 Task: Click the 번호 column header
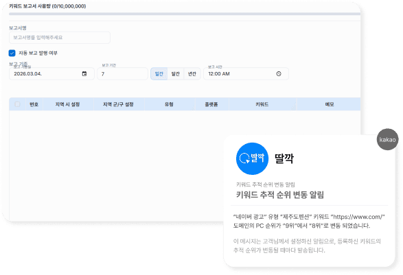34,104
